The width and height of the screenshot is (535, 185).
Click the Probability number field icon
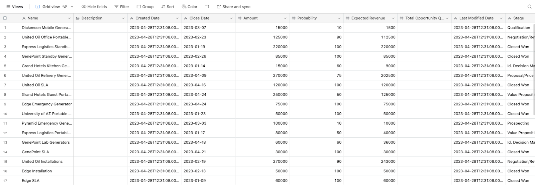[x=294, y=18]
